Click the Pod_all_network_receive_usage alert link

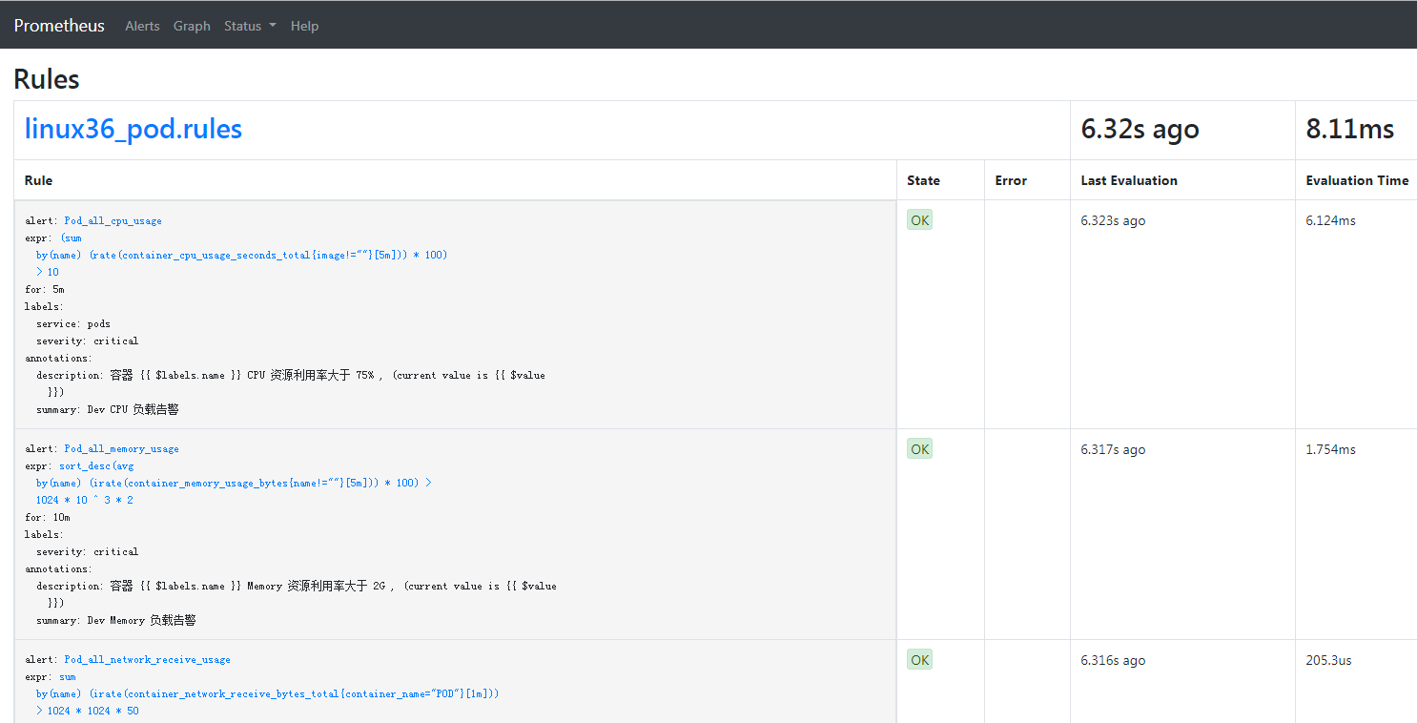click(147, 659)
